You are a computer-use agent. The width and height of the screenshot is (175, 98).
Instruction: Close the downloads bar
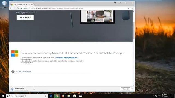point(132,89)
